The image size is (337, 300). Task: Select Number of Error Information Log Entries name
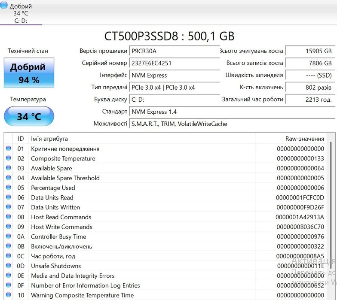point(85,286)
